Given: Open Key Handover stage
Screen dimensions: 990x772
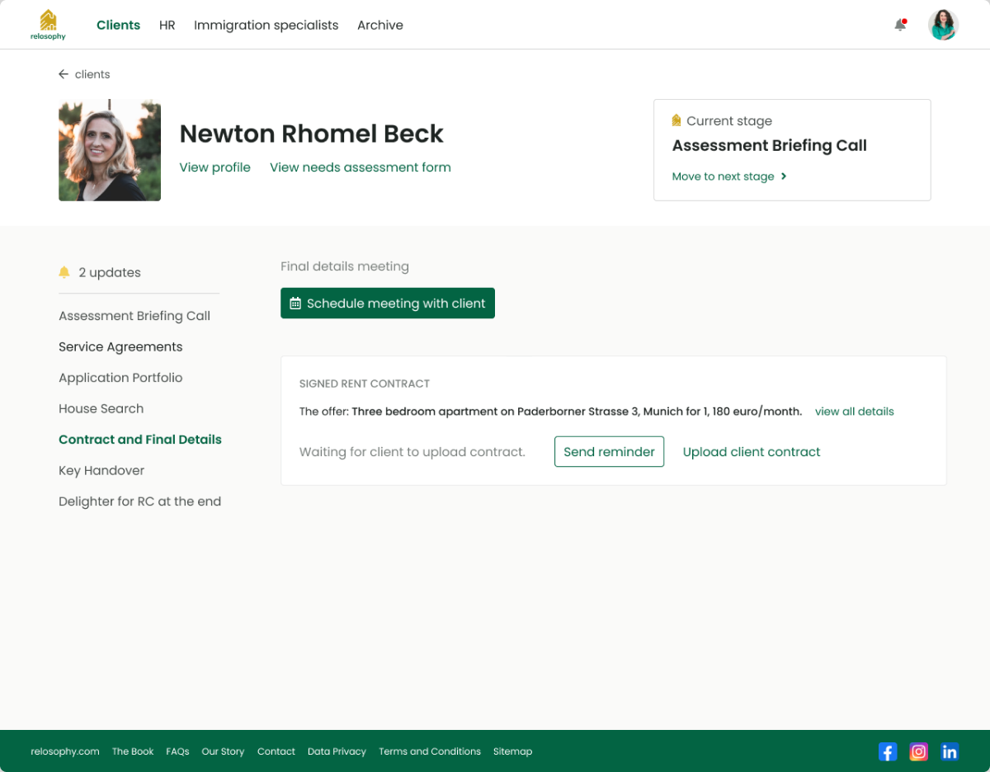Looking at the screenshot, I should click(x=101, y=470).
